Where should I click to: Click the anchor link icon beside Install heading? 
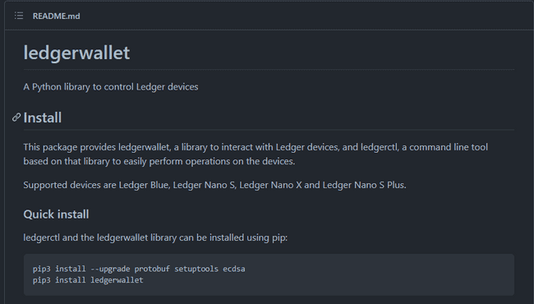click(16, 117)
